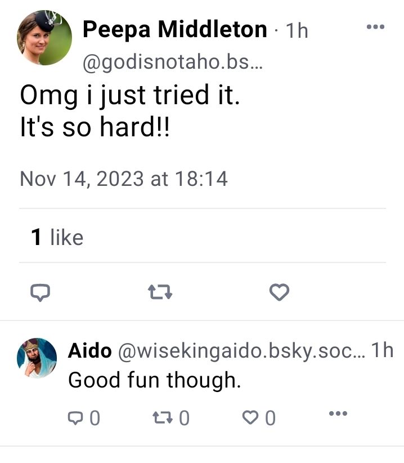Click the 1h timestamp on Peepa's post
This screenshot has width=404, height=463.
tap(296, 30)
